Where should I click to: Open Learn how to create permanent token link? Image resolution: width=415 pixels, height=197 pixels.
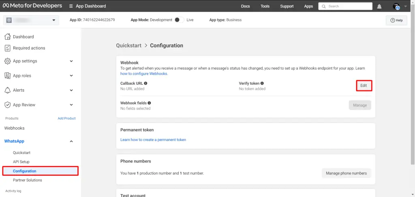pos(153,139)
